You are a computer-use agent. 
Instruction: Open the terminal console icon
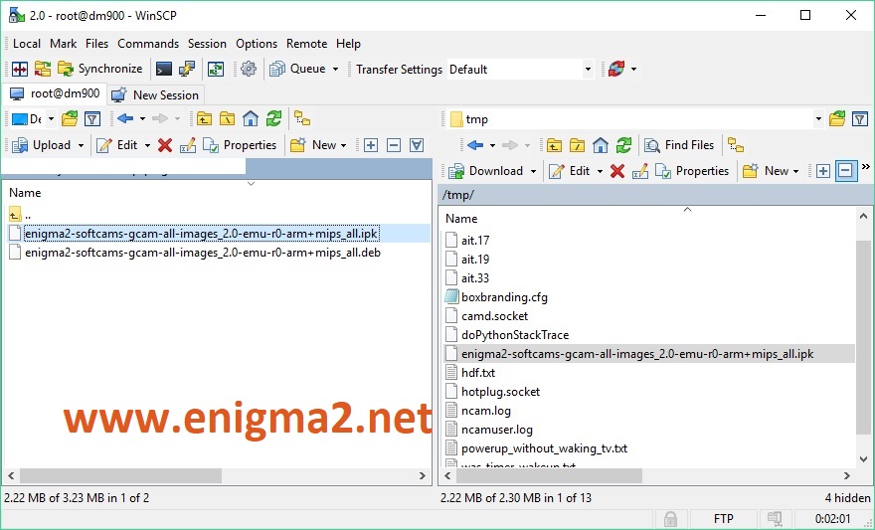163,70
